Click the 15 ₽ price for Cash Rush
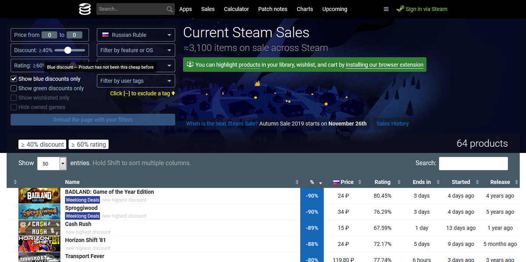 (344, 228)
